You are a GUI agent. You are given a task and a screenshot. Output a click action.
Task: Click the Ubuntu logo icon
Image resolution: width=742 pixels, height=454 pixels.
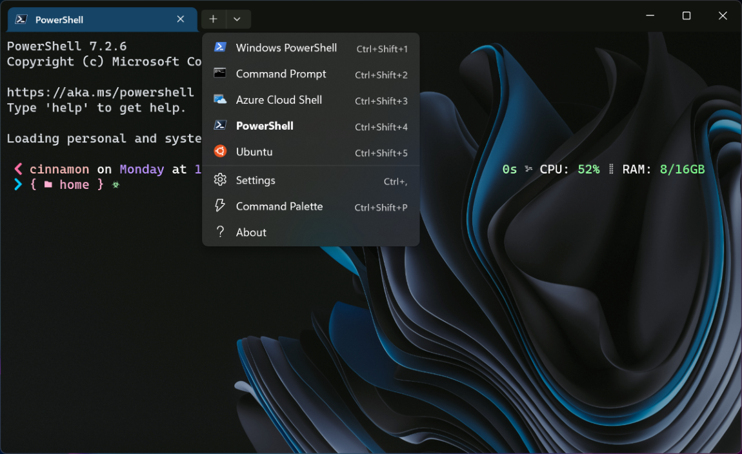220,152
